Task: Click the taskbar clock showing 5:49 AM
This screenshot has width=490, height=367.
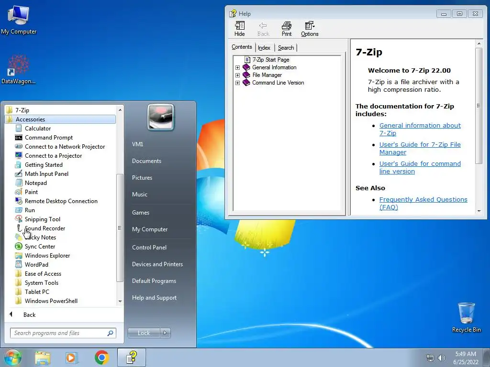Action: 466,357
